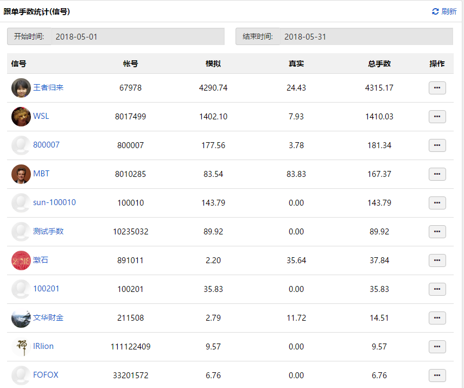
Task: Click total value 167.37
Action: [x=379, y=174]
